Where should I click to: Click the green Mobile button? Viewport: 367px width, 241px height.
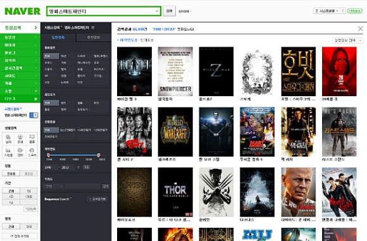[354, 11]
